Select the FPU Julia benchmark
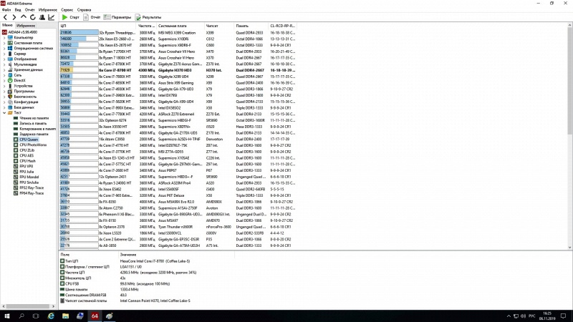Image resolution: width=573 pixels, height=322 pixels. point(27,172)
